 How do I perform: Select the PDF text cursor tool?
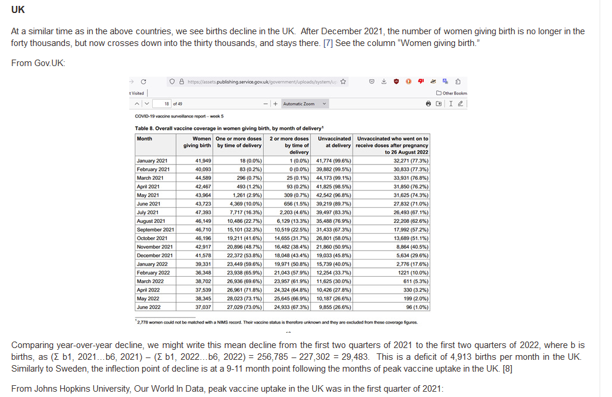pos(451,104)
